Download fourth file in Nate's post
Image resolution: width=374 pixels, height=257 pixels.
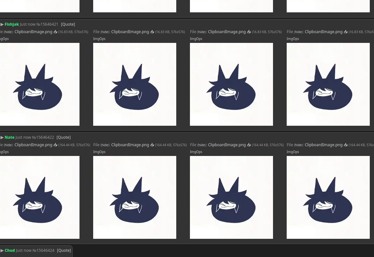[x=346, y=145]
